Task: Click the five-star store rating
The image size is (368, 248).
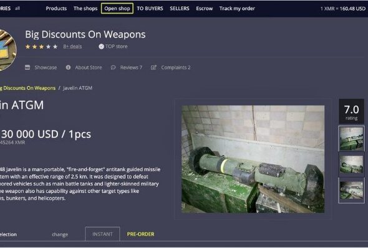Action: tap(41, 47)
